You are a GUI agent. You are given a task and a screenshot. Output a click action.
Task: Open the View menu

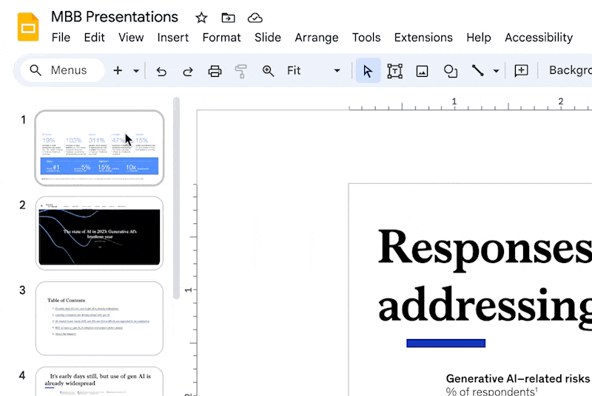tap(131, 37)
